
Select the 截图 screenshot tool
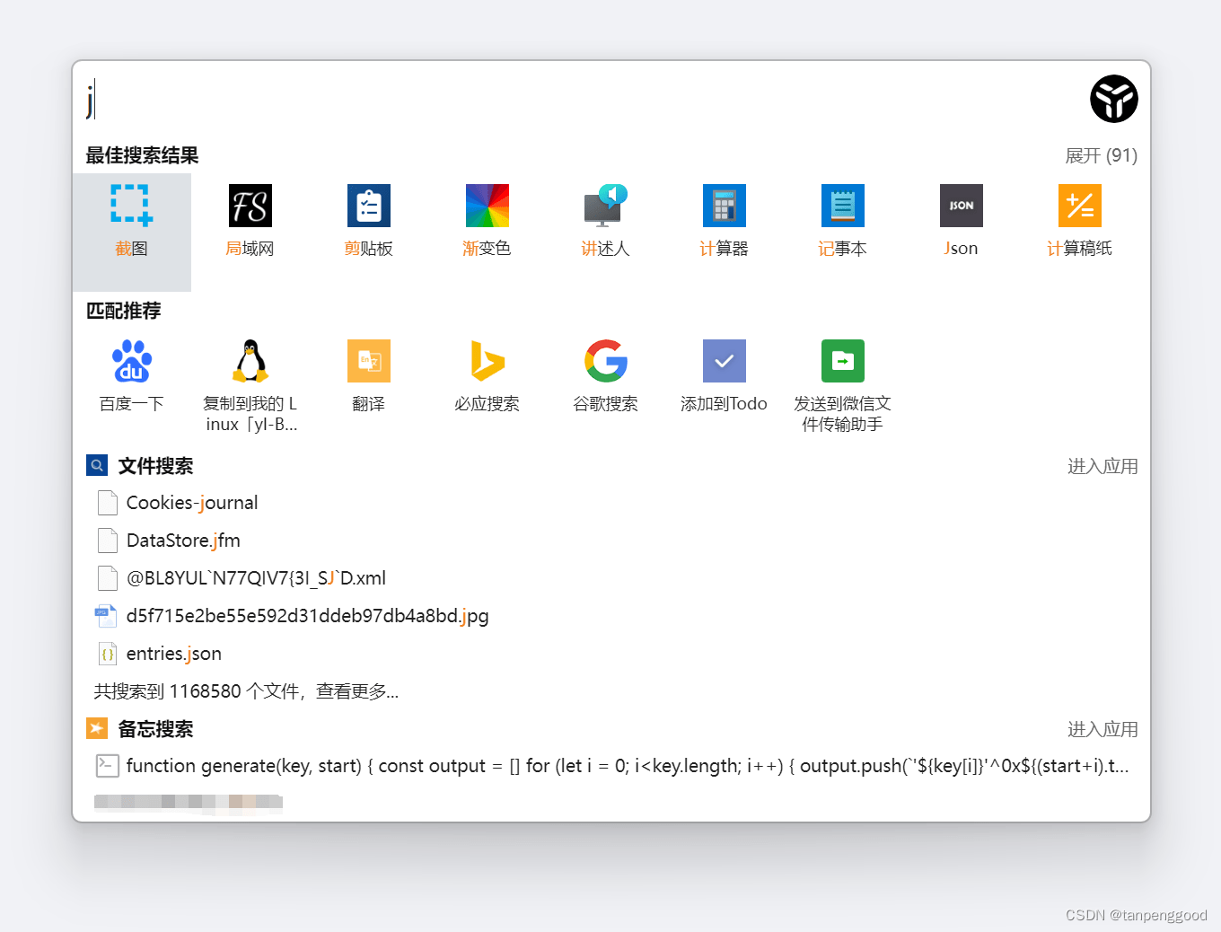point(131,220)
